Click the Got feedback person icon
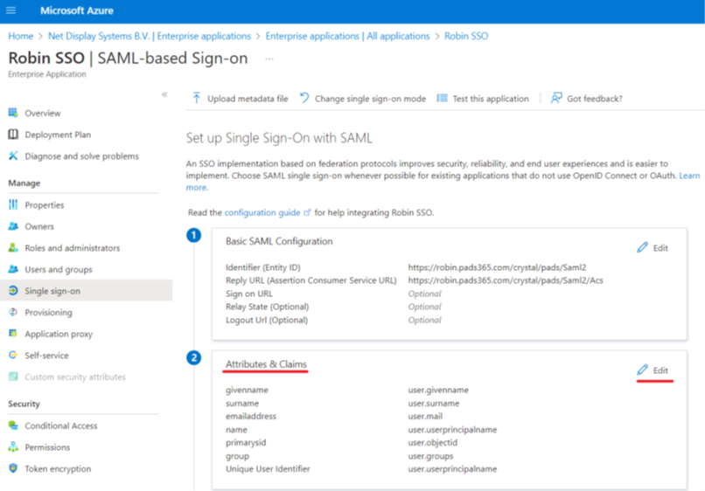Viewport: 705px width, 491px height. (556, 98)
